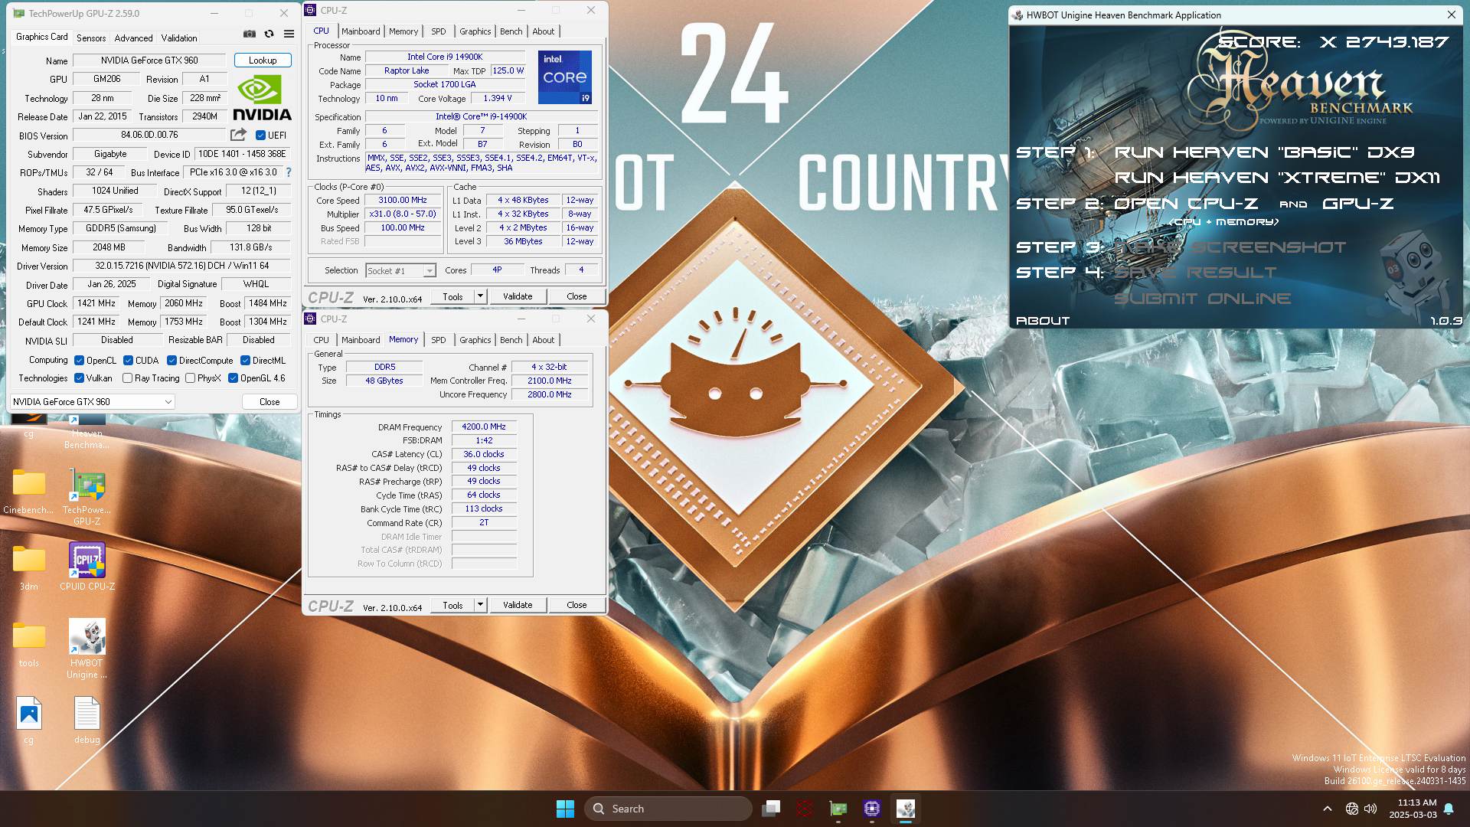
Task: Toggle the Vulkan checkbox
Action: pyautogui.click(x=79, y=378)
